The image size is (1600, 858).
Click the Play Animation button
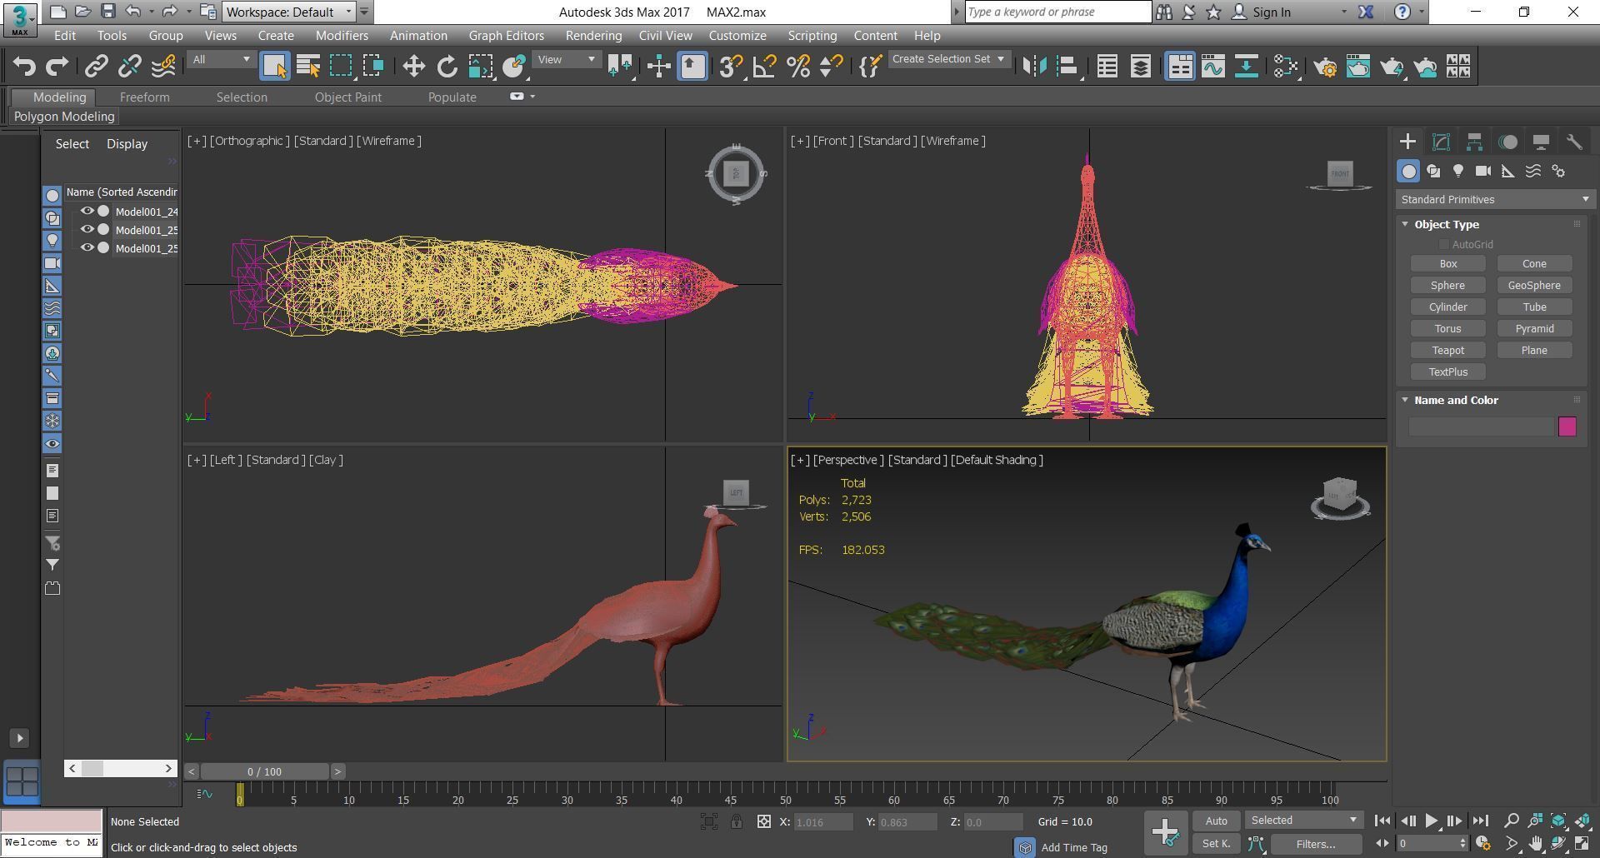pos(1431,821)
